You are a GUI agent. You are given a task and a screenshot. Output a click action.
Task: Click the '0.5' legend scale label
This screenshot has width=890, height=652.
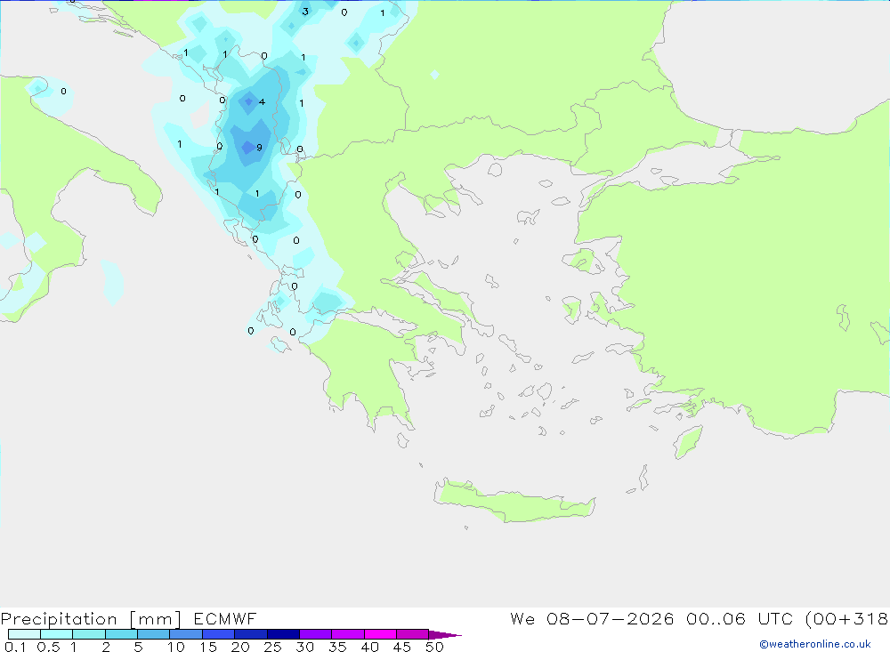click(x=48, y=647)
